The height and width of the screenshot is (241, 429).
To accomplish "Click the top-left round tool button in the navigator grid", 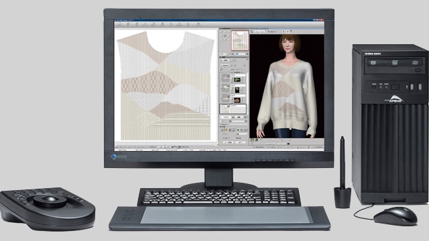I will click(221, 31).
